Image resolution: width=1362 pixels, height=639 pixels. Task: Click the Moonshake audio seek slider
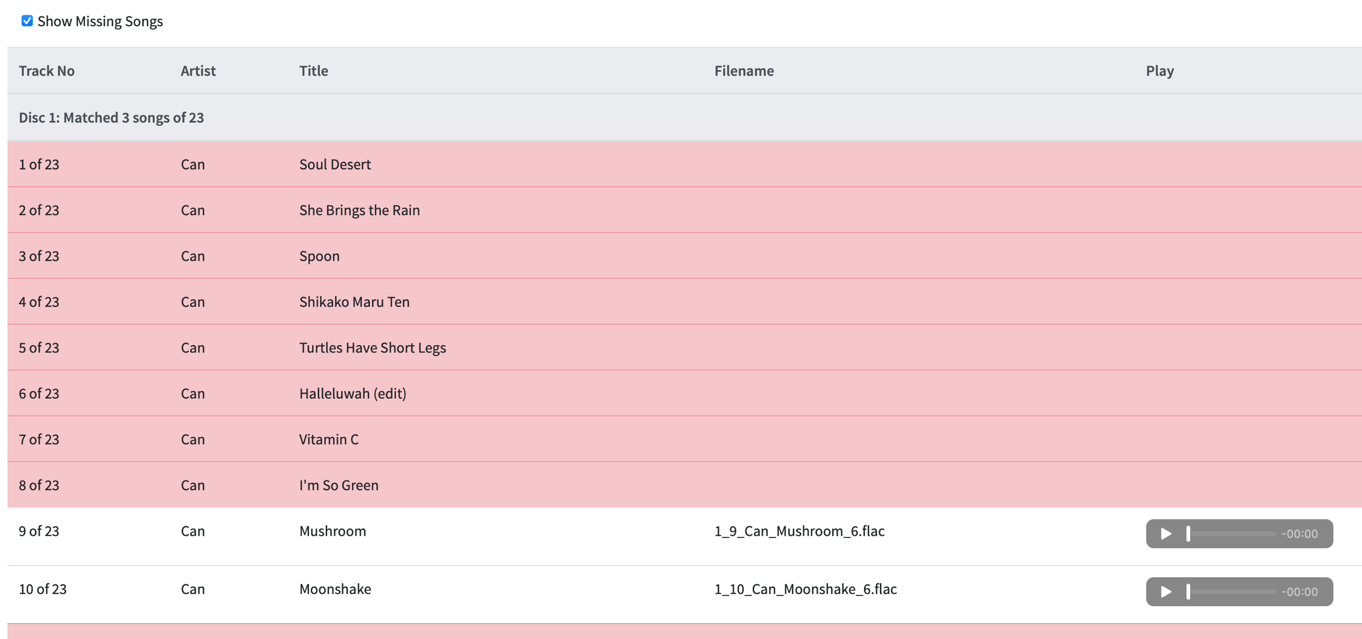1231,591
